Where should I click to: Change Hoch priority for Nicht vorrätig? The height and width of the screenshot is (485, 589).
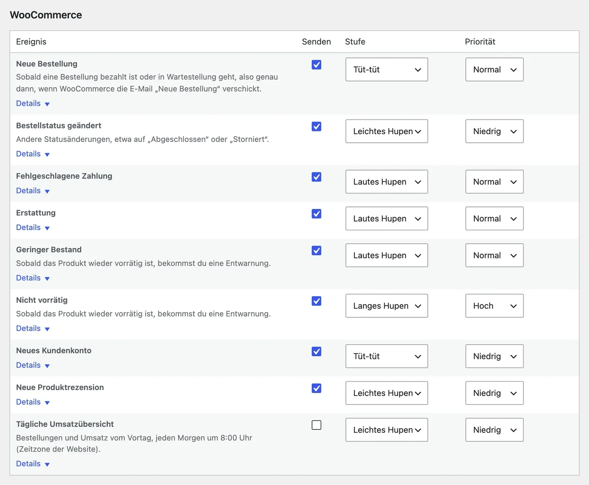pos(494,306)
